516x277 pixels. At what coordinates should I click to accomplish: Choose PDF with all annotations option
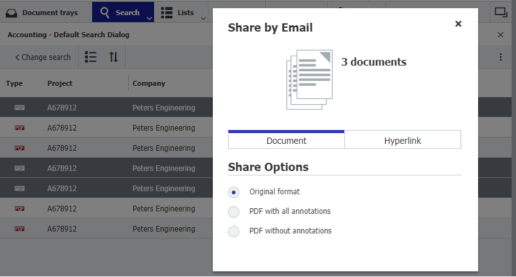[x=234, y=211]
